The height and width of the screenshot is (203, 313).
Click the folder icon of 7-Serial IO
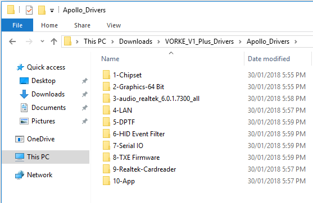[106, 145]
